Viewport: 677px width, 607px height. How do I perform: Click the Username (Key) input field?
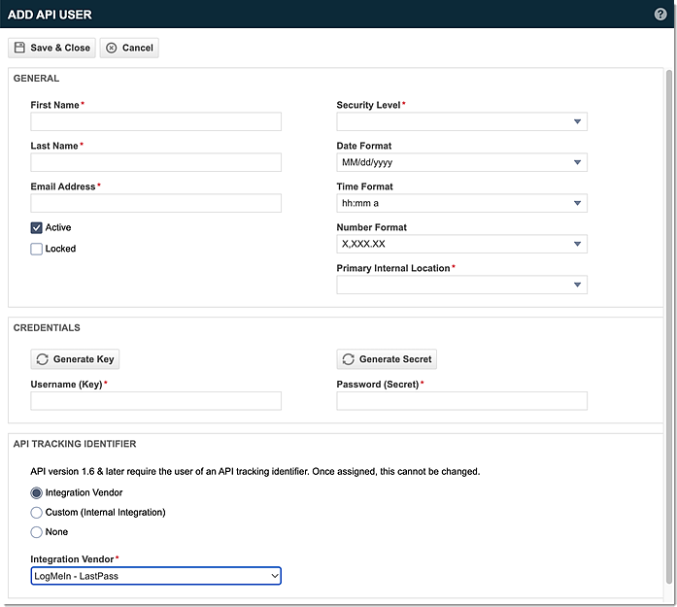(x=155, y=401)
